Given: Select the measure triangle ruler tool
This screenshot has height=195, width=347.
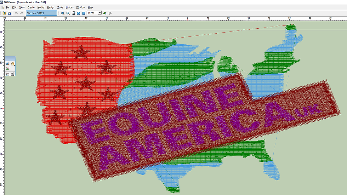Looking at the screenshot, I should pos(13,64).
